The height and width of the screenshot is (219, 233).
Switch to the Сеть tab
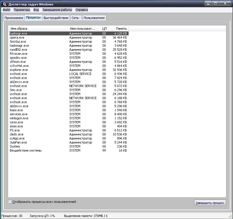tap(75, 18)
